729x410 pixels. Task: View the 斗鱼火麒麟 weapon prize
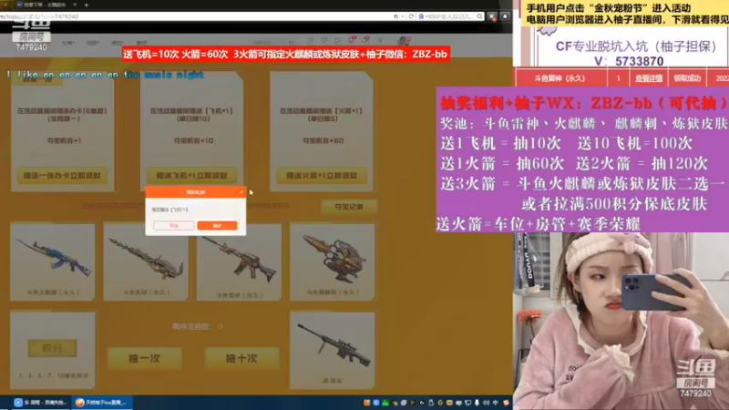(53, 261)
